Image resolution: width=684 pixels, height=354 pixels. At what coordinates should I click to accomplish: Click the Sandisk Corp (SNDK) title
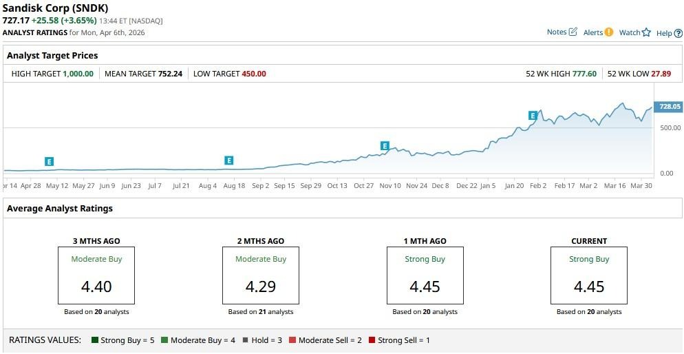56,8
